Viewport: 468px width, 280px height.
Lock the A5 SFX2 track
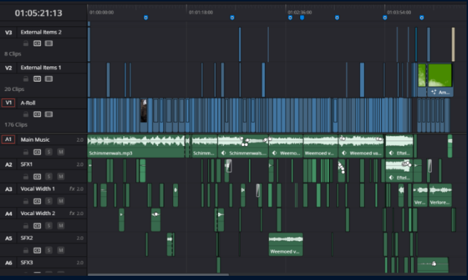(25, 250)
